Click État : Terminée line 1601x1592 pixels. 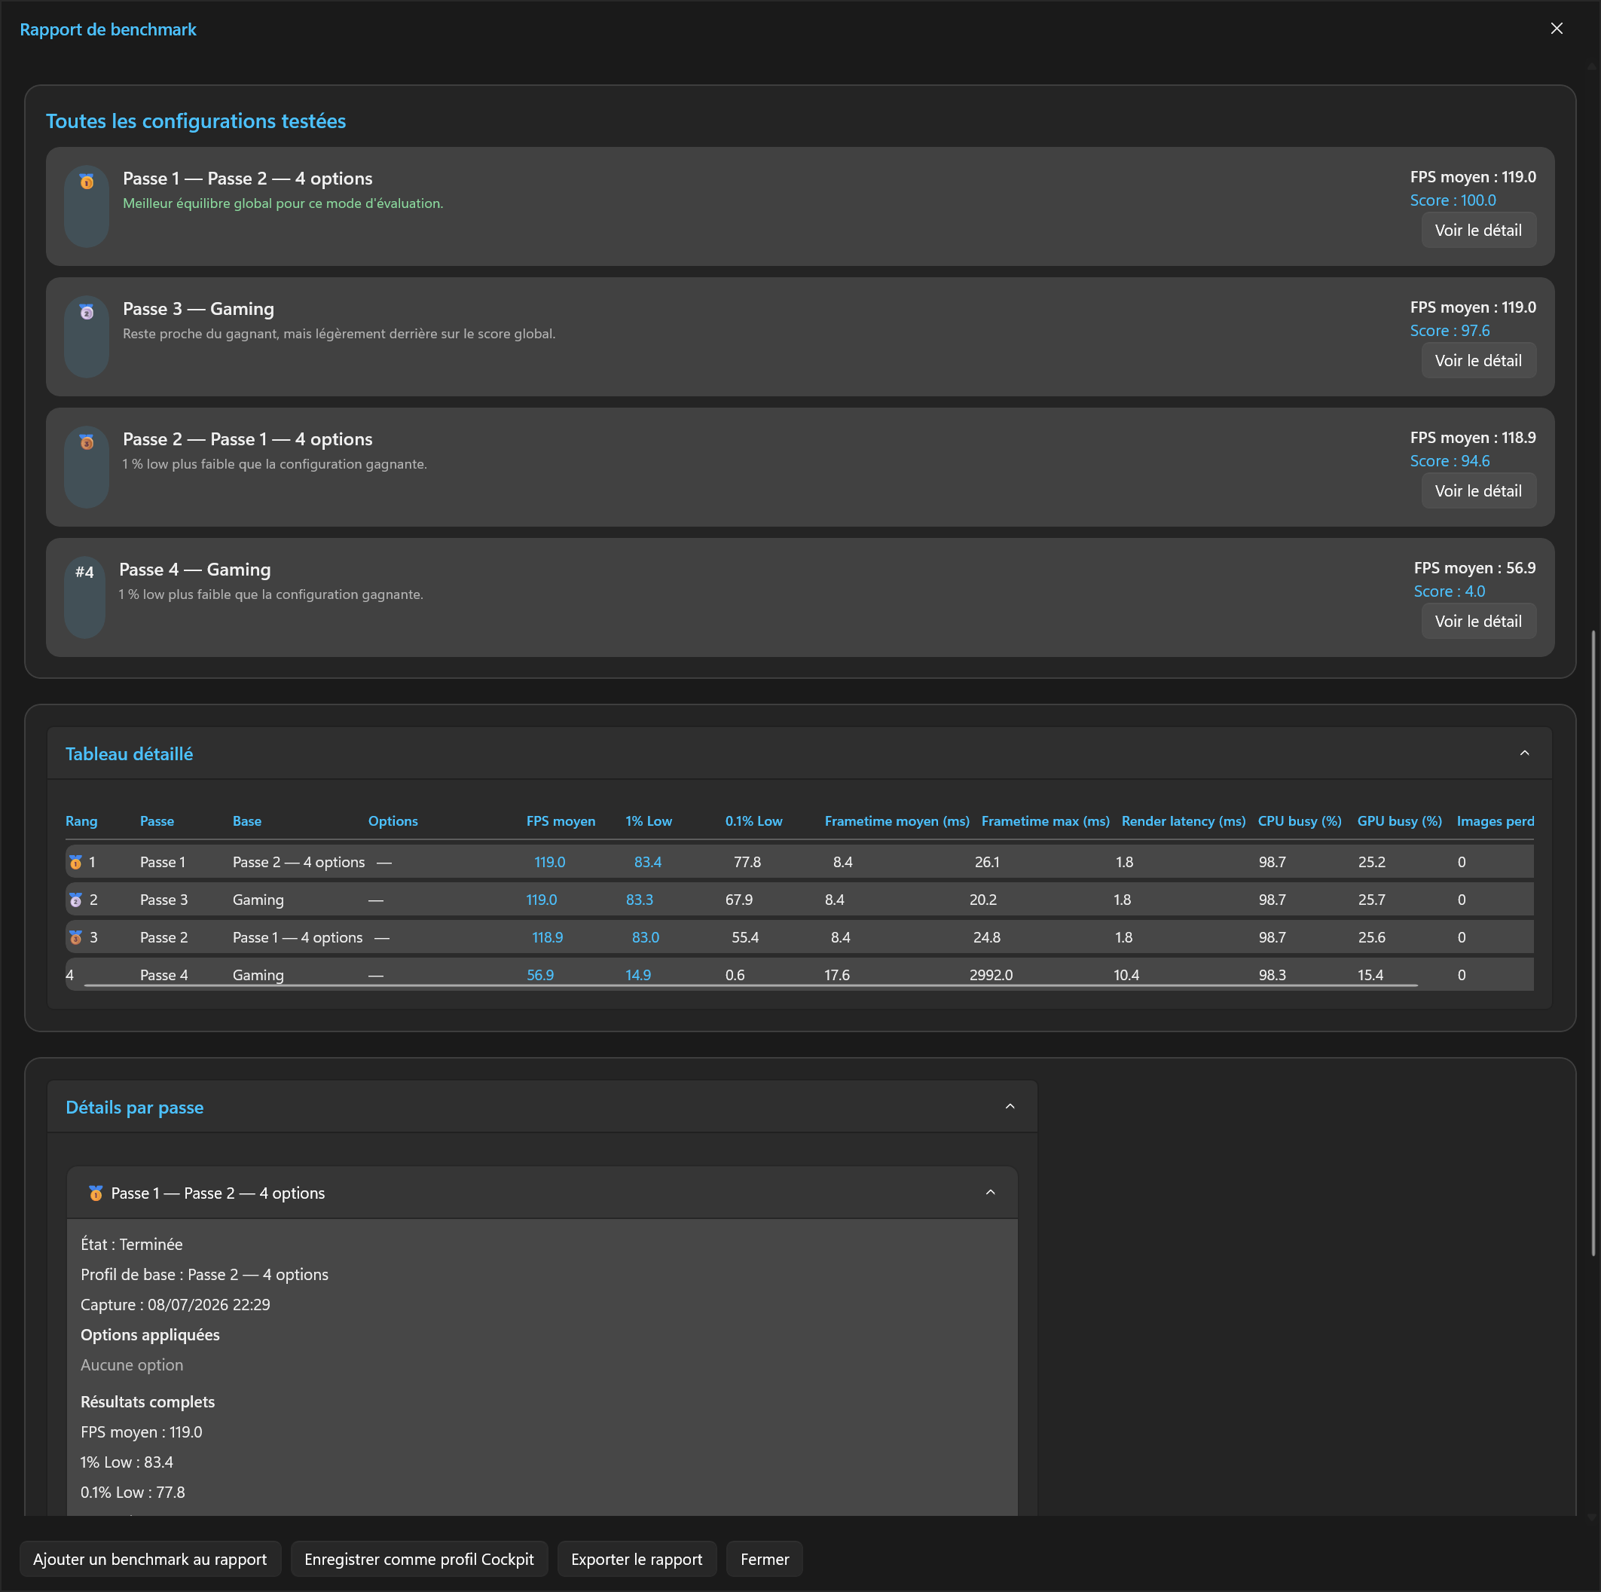(131, 1244)
